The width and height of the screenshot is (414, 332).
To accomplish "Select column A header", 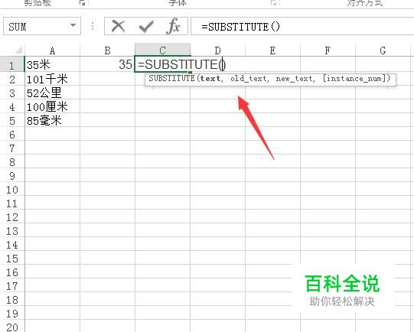I will pos(52,50).
